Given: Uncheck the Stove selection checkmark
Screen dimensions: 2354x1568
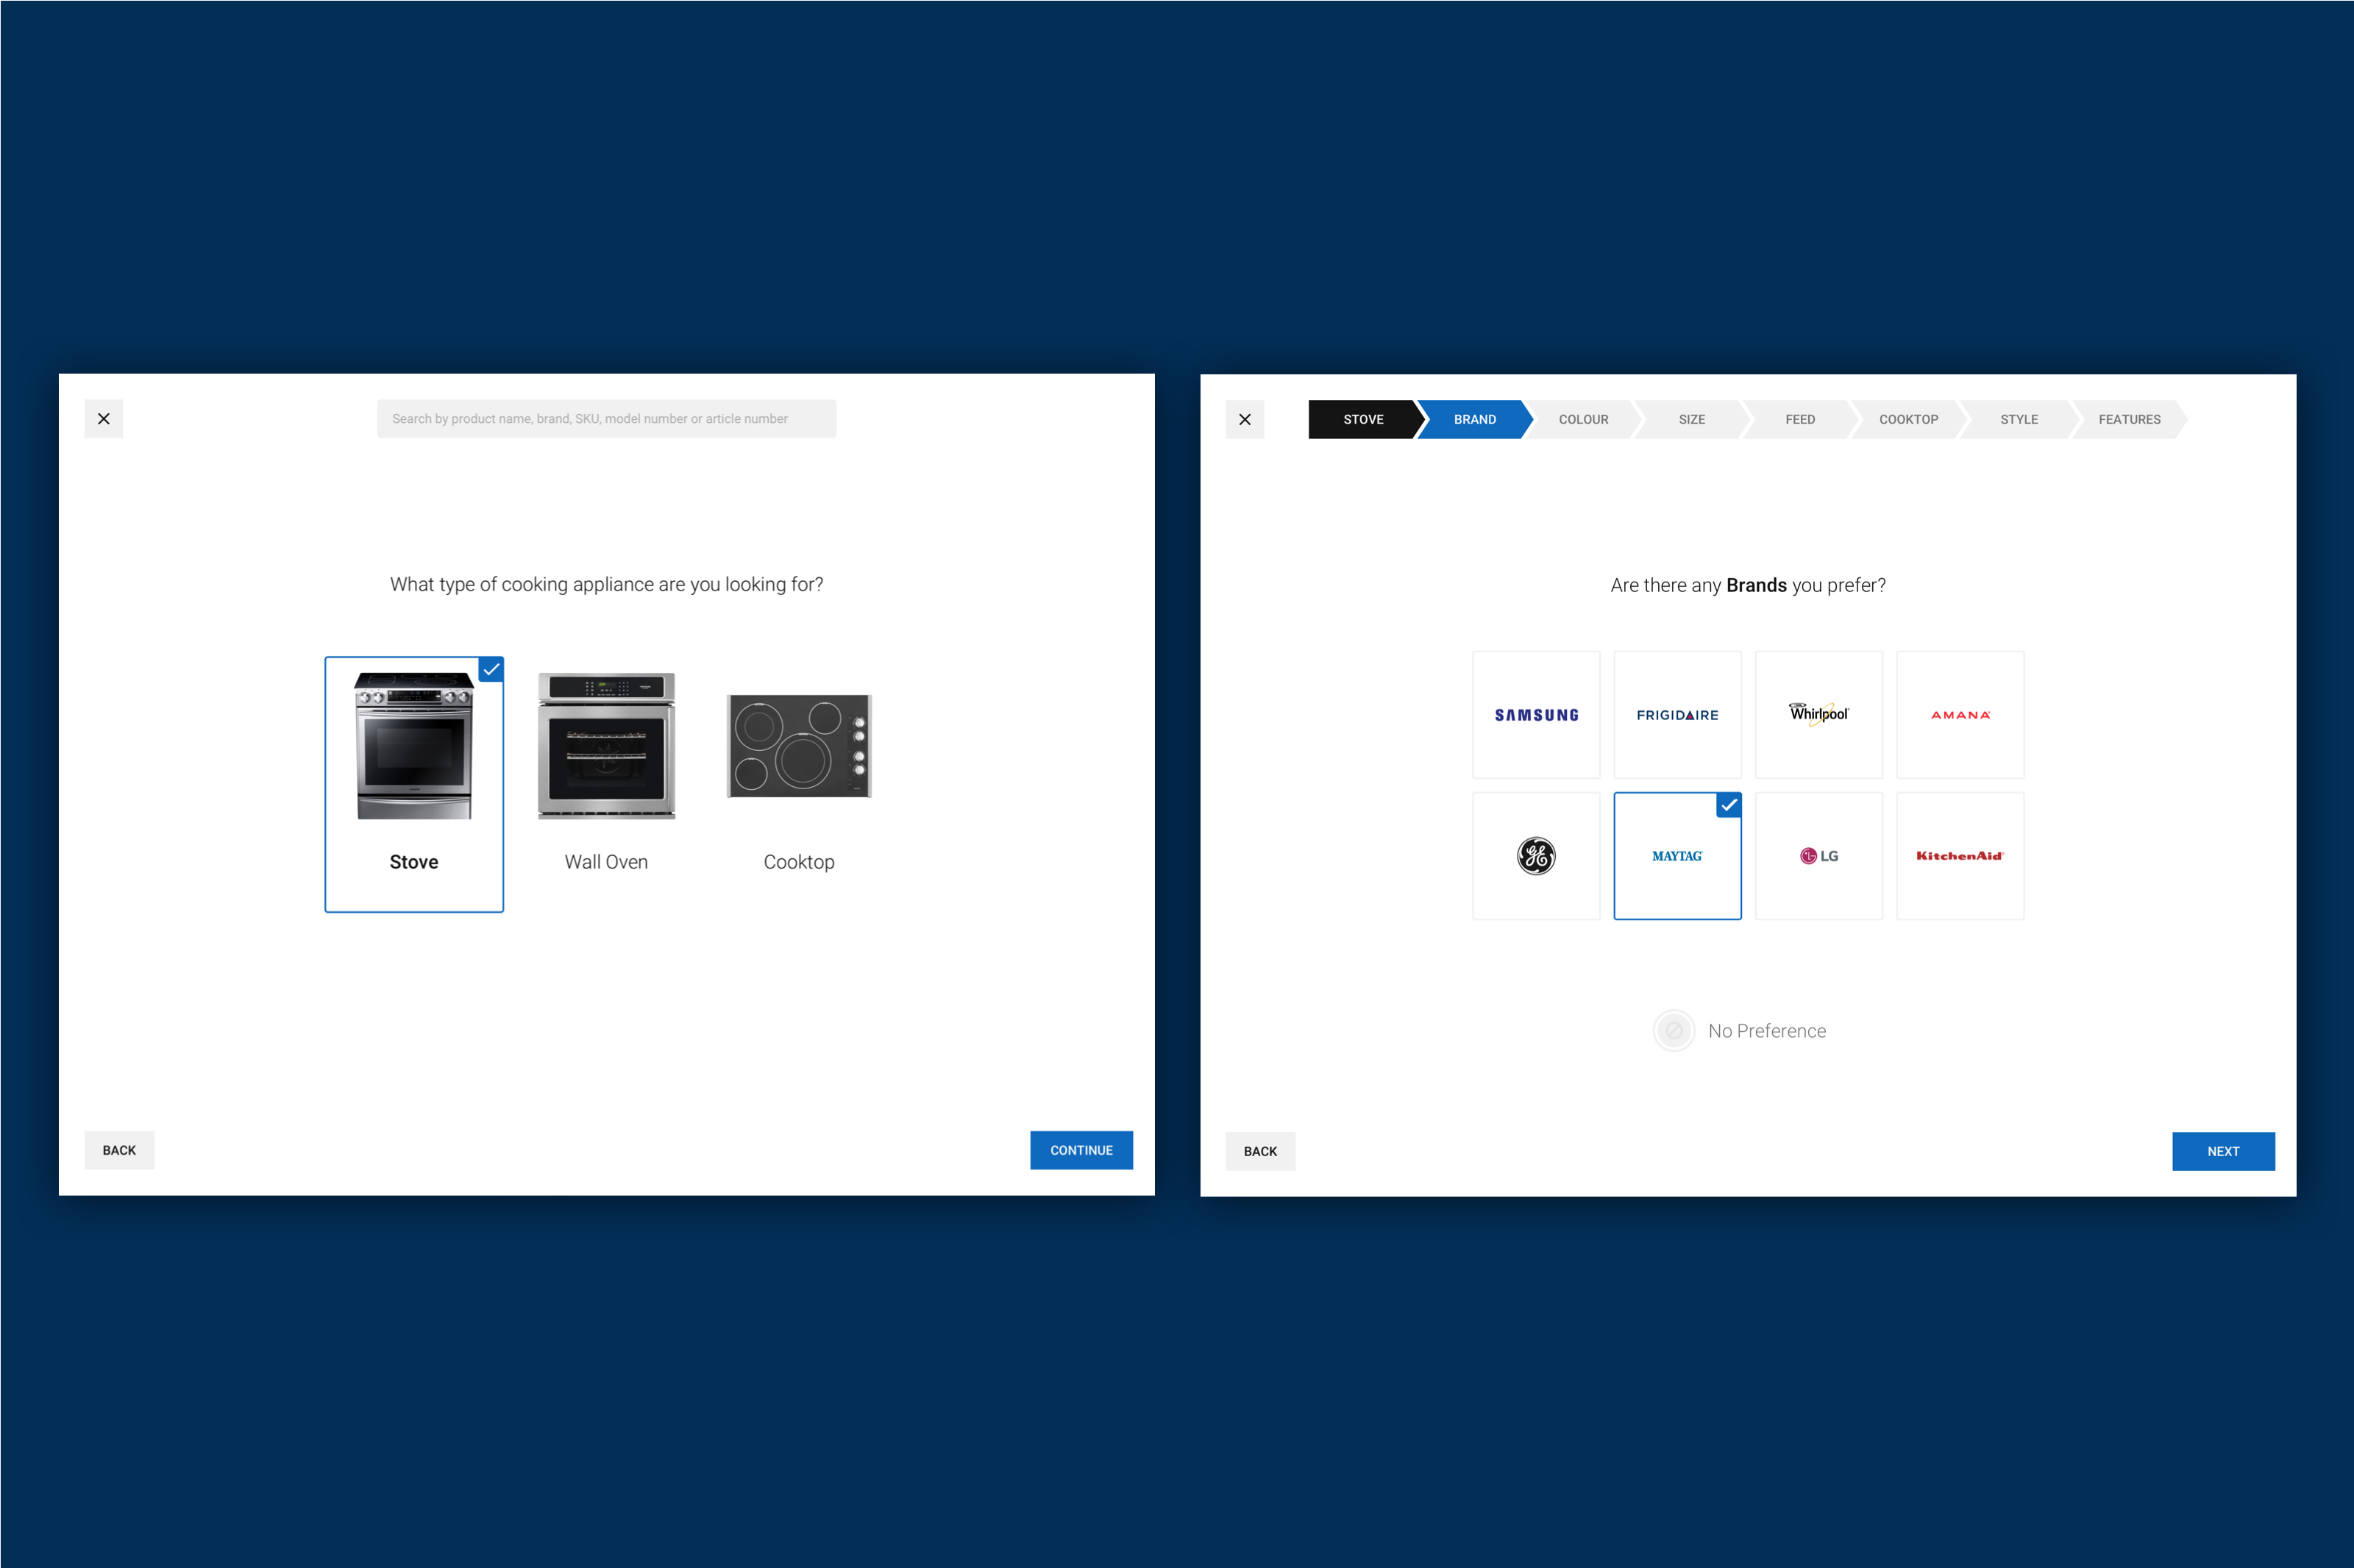Looking at the screenshot, I should pos(491,669).
